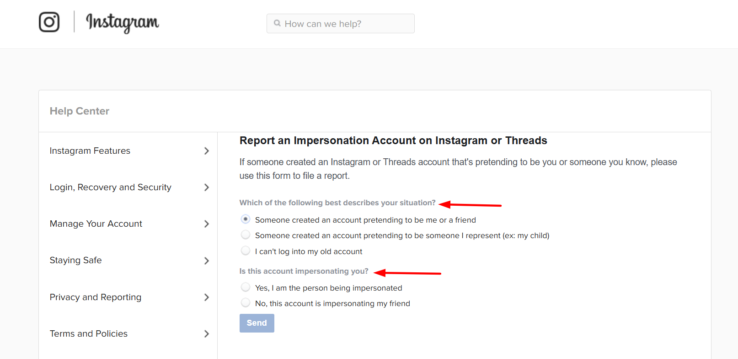738x359 pixels.
Task: Expand the Login, Recovery and Security section
Action: [x=110, y=187]
